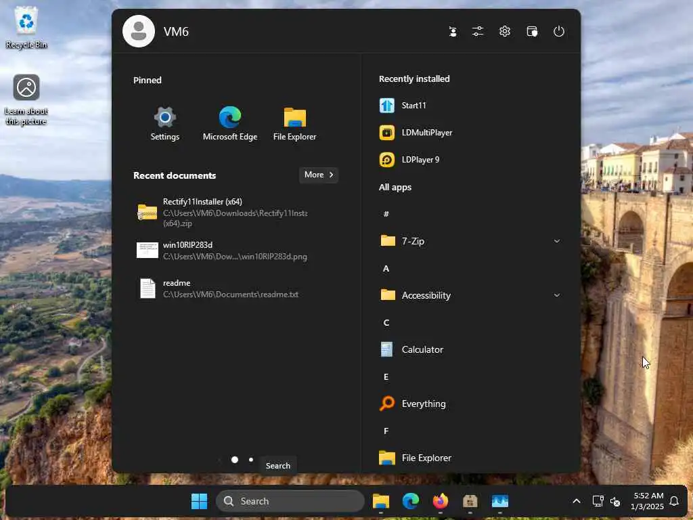Open the blue wave app on the taskbar
The image size is (693, 520).
500,501
